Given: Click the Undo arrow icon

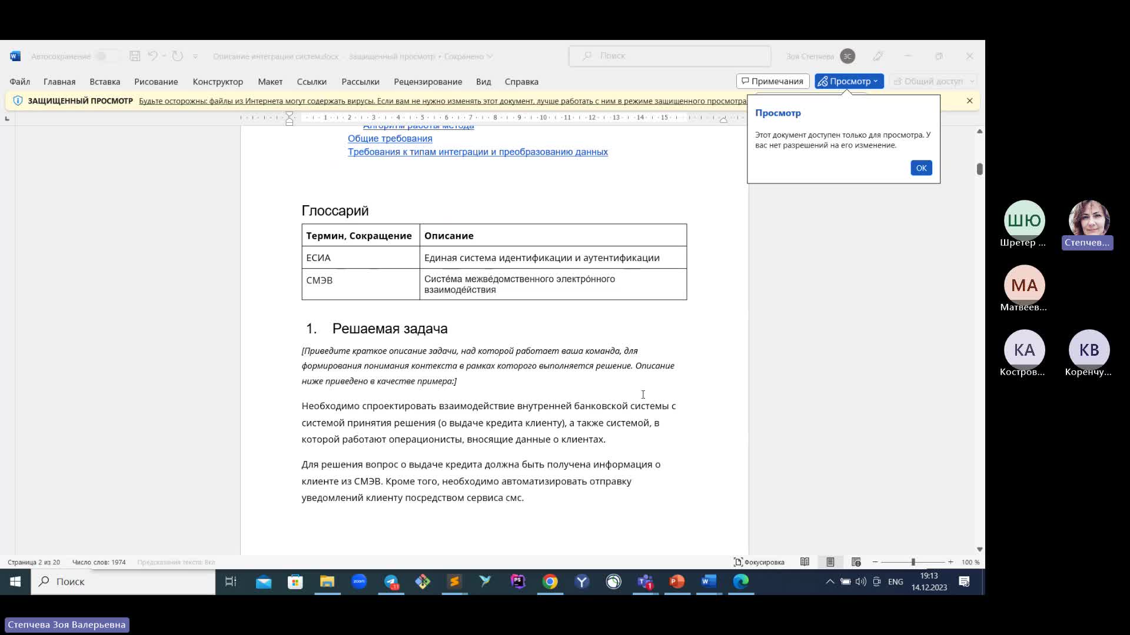Looking at the screenshot, I should [152, 56].
